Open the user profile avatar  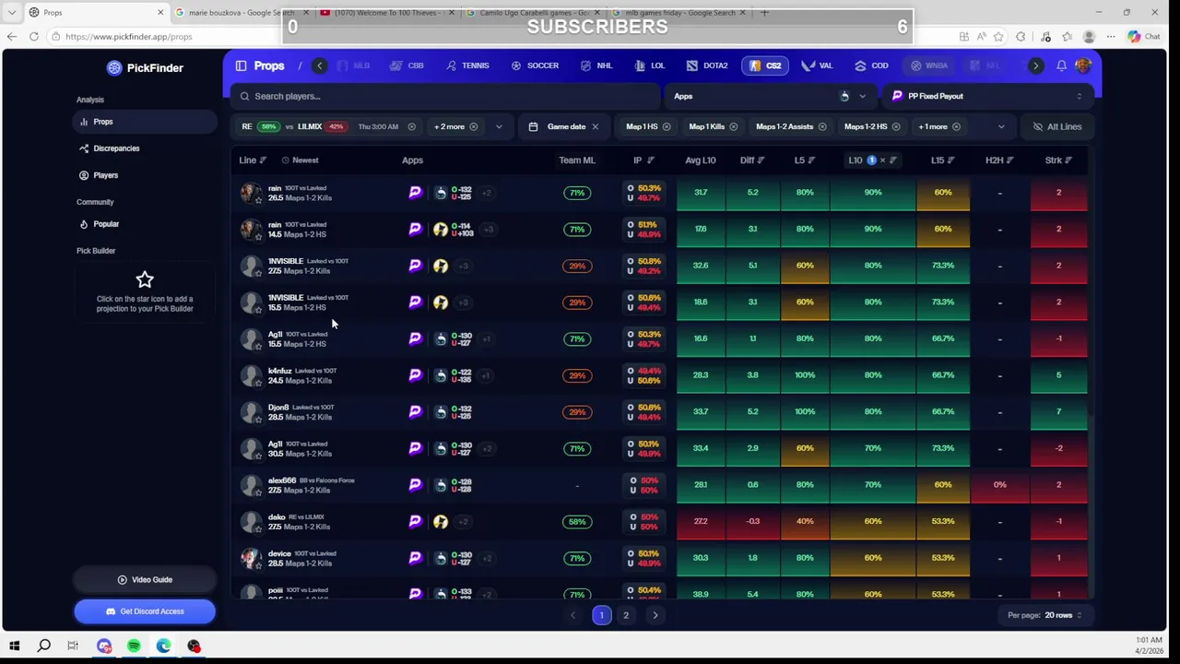pyautogui.click(x=1082, y=65)
